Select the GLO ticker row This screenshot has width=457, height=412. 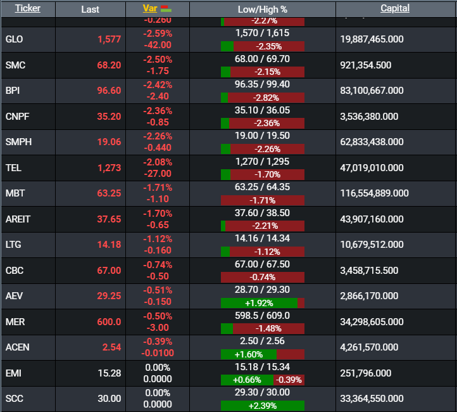[x=228, y=39]
